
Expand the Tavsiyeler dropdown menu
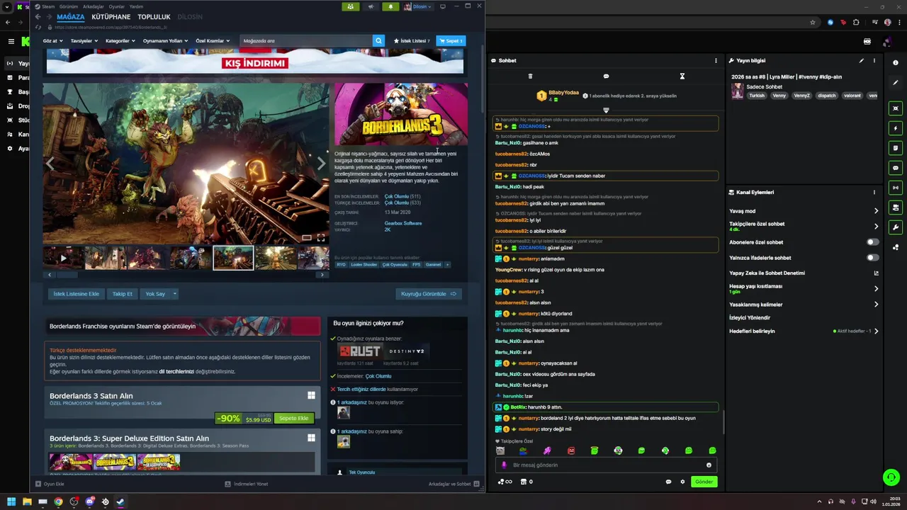(x=84, y=41)
